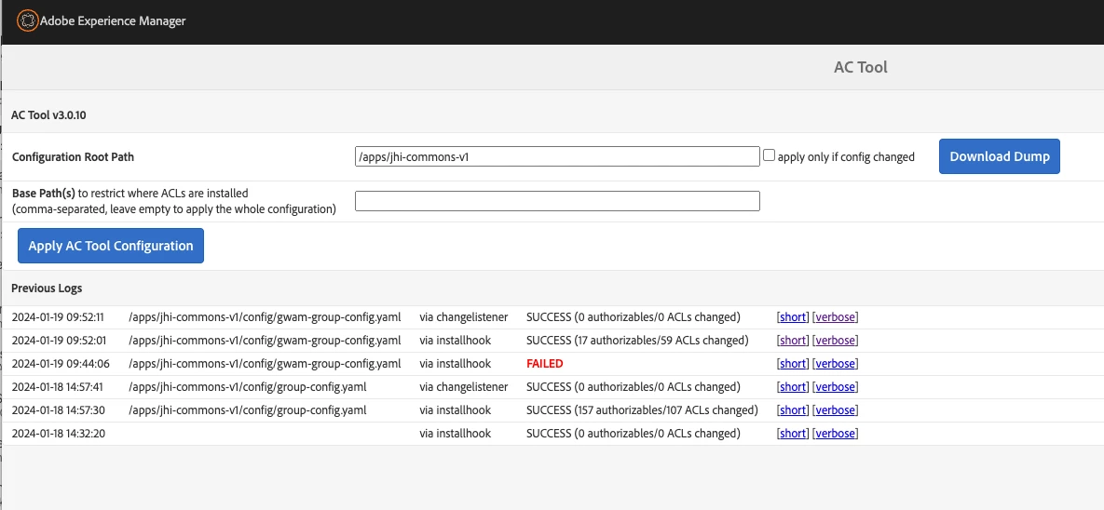This screenshot has height=510, width=1104.
Task: Click 'via installhook' in the 09:52:01 row
Action: [455, 341]
